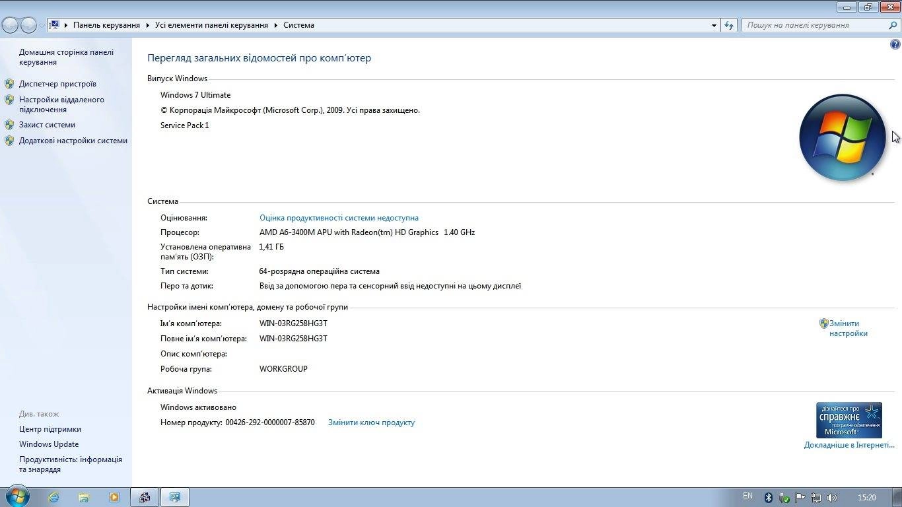
Task: Click the 1,41 ГБ memory value
Action: [x=271, y=247]
